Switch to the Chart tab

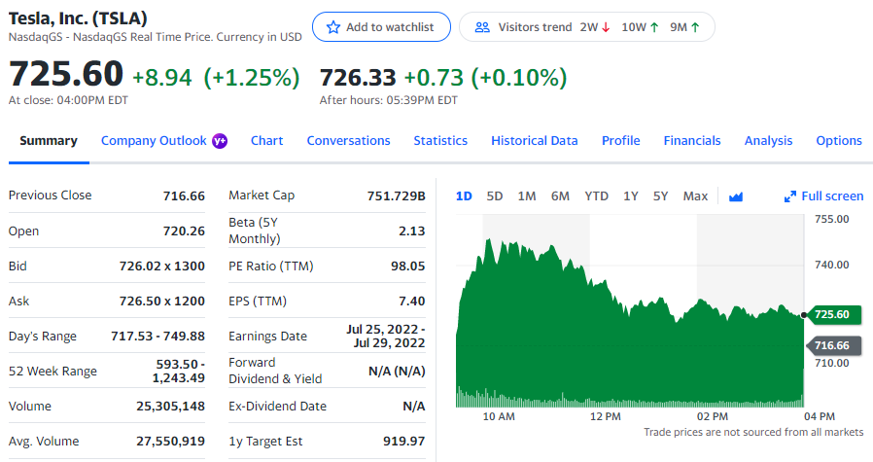point(266,141)
